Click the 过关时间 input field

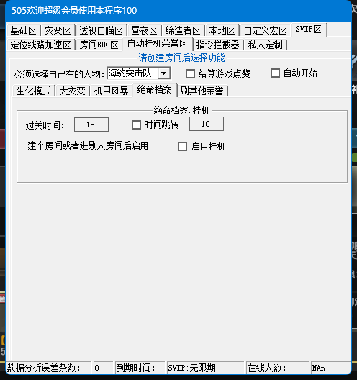(91, 125)
